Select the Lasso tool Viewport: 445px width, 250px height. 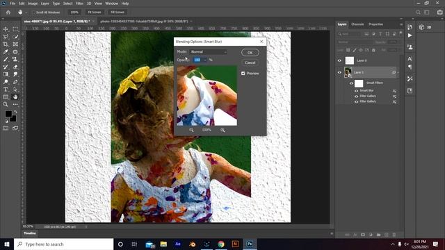tap(6, 37)
